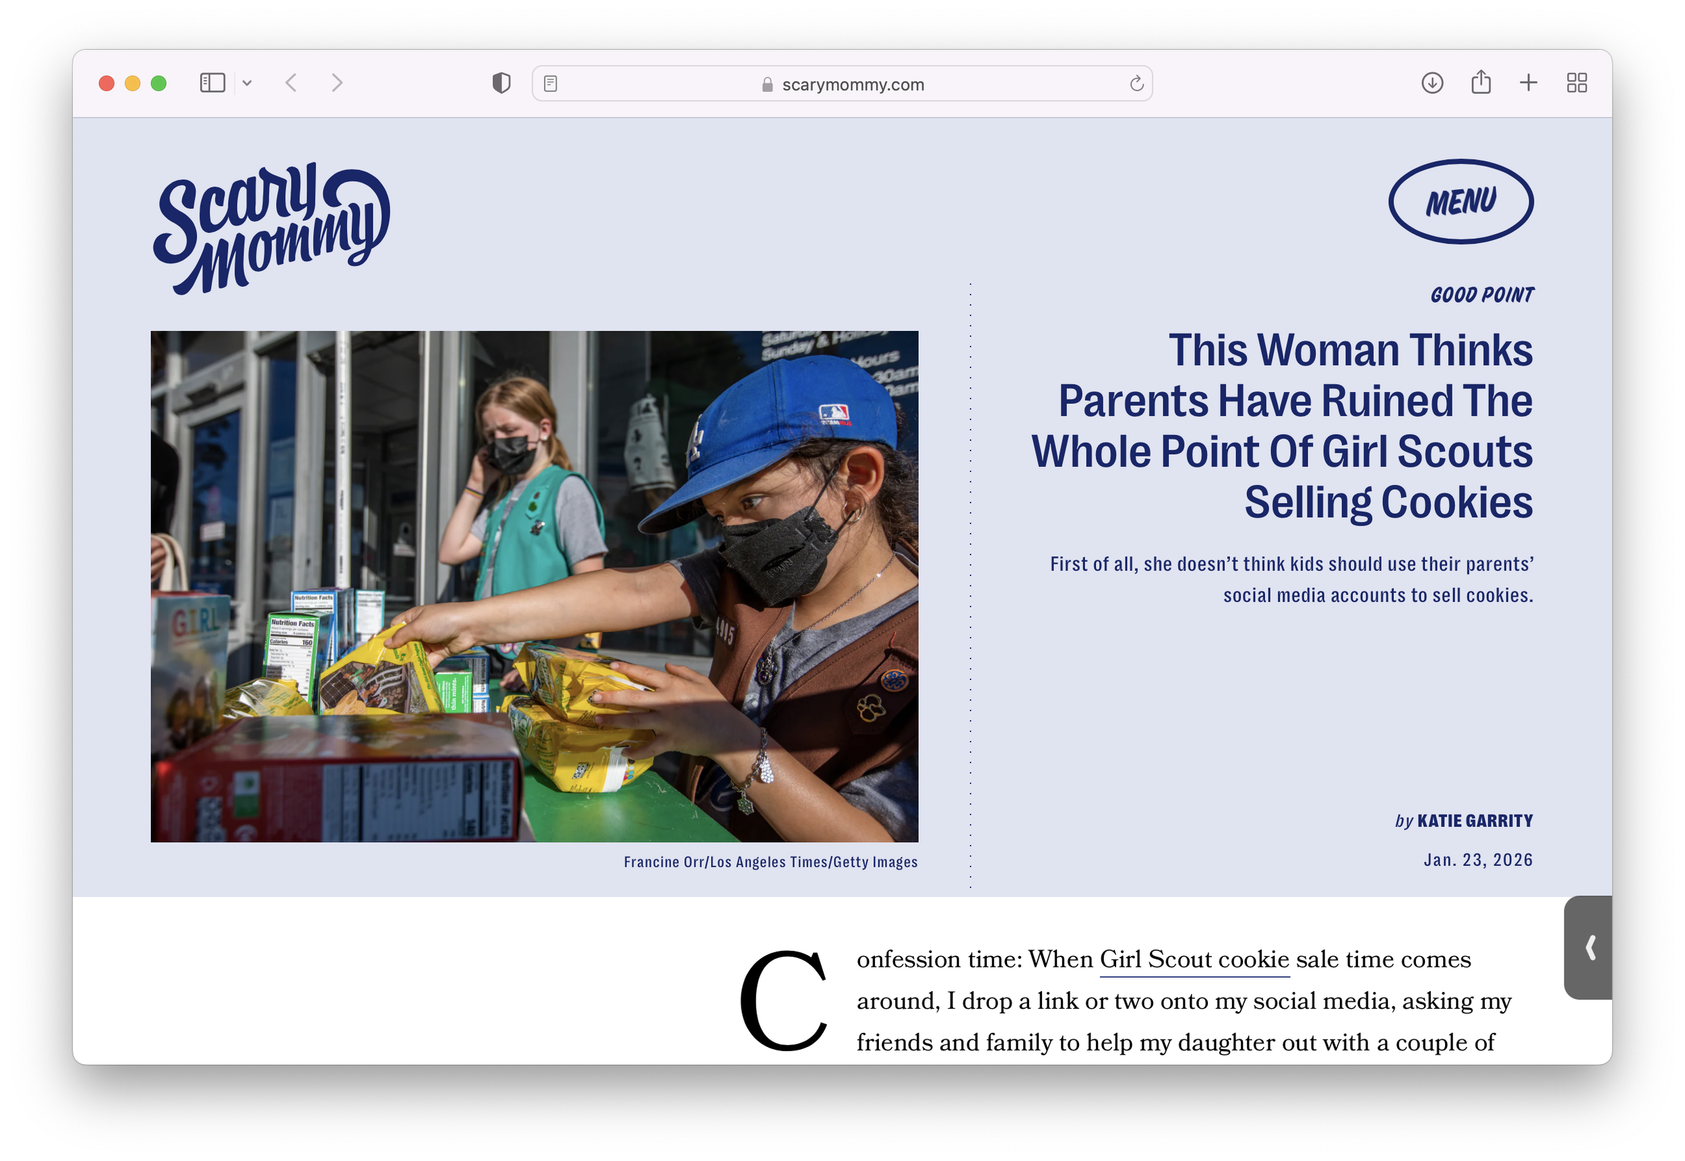Screen dimensions: 1685x1161
Task: Show Reader view icon in address bar
Action: tap(551, 84)
